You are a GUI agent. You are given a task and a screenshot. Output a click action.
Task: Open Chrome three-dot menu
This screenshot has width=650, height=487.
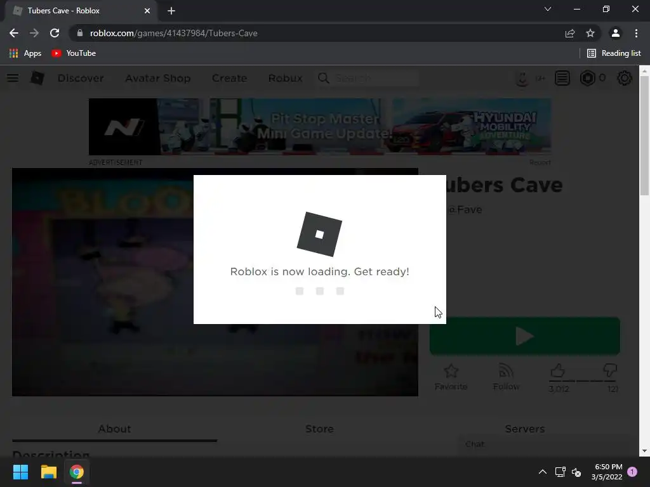pos(636,33)
